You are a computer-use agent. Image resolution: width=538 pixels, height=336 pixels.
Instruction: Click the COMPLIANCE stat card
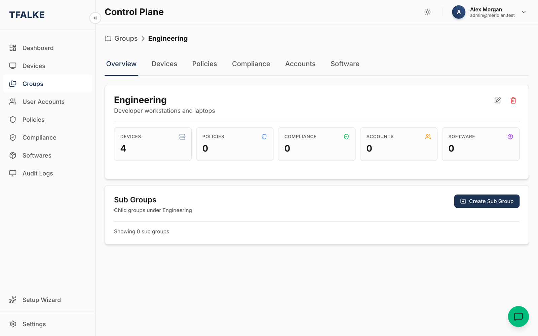[x=317, y=144]
